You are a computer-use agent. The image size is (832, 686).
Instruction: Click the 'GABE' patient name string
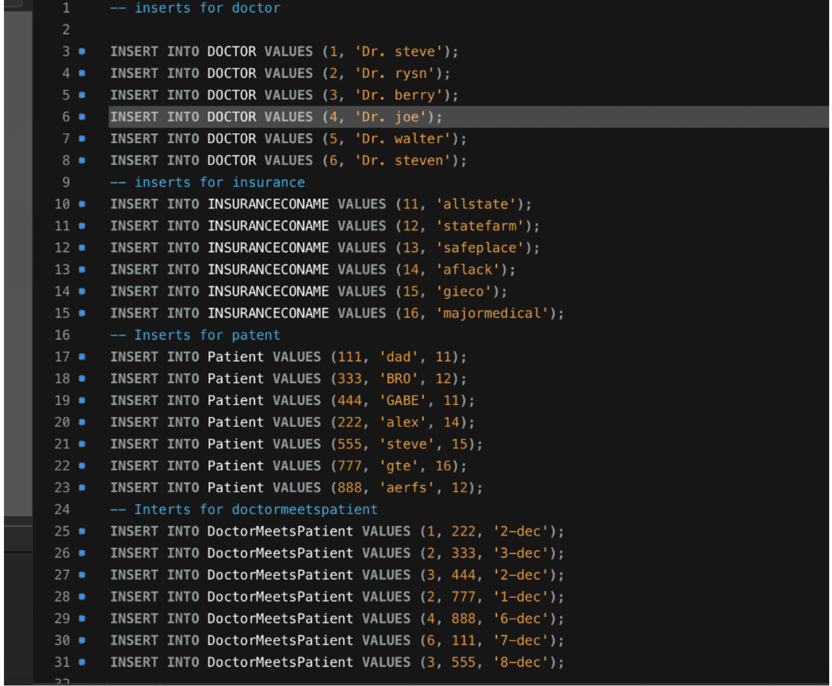(403, 400)
